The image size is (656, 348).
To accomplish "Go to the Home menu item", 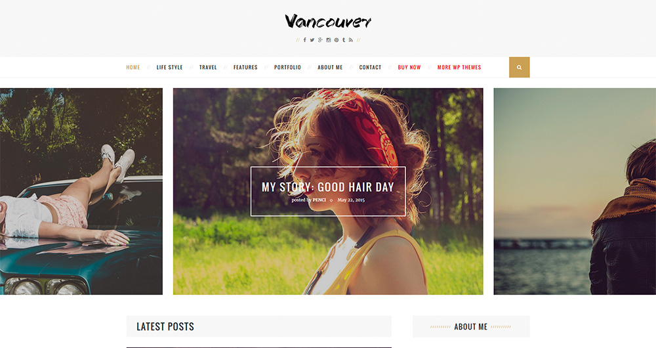I will 133,68.
